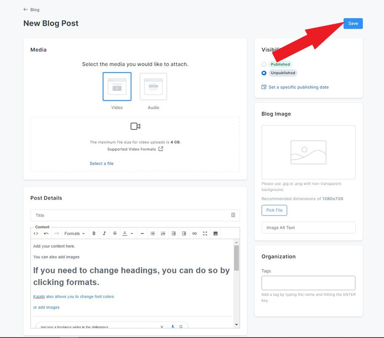
Task: Open the source code view in editor
Action: [36, 234]
